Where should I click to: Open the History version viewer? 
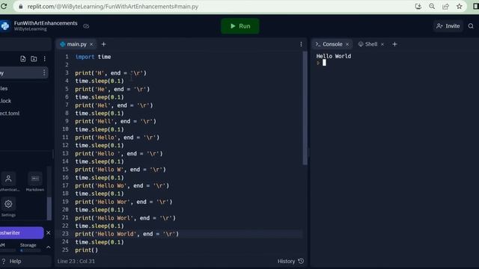click(290, 262)
